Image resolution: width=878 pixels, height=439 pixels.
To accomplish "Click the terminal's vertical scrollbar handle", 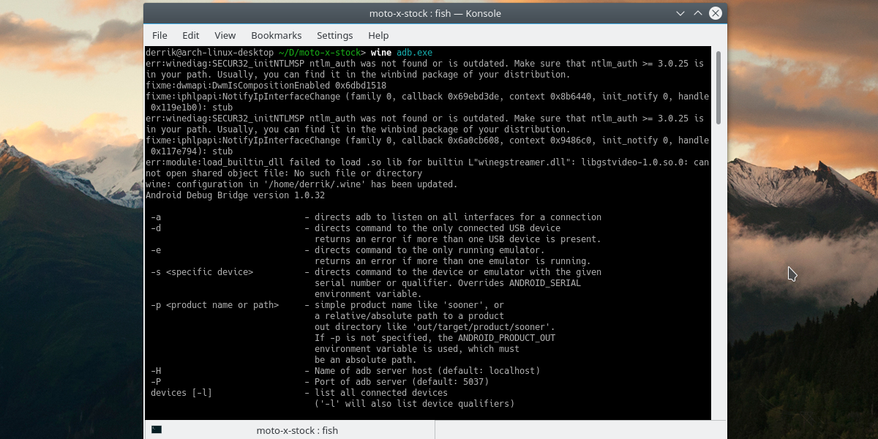I will tap(718, 86).
